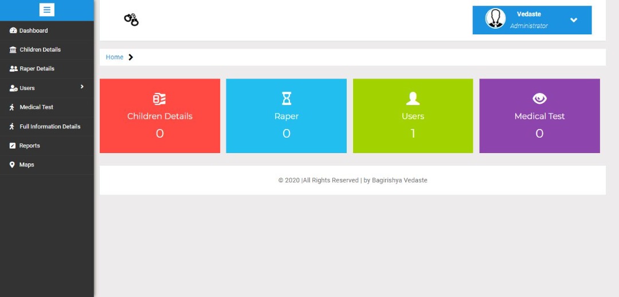Open the Raper Details menu entry
The width and height of the screenshot is (619, 297).
(47, 69)
